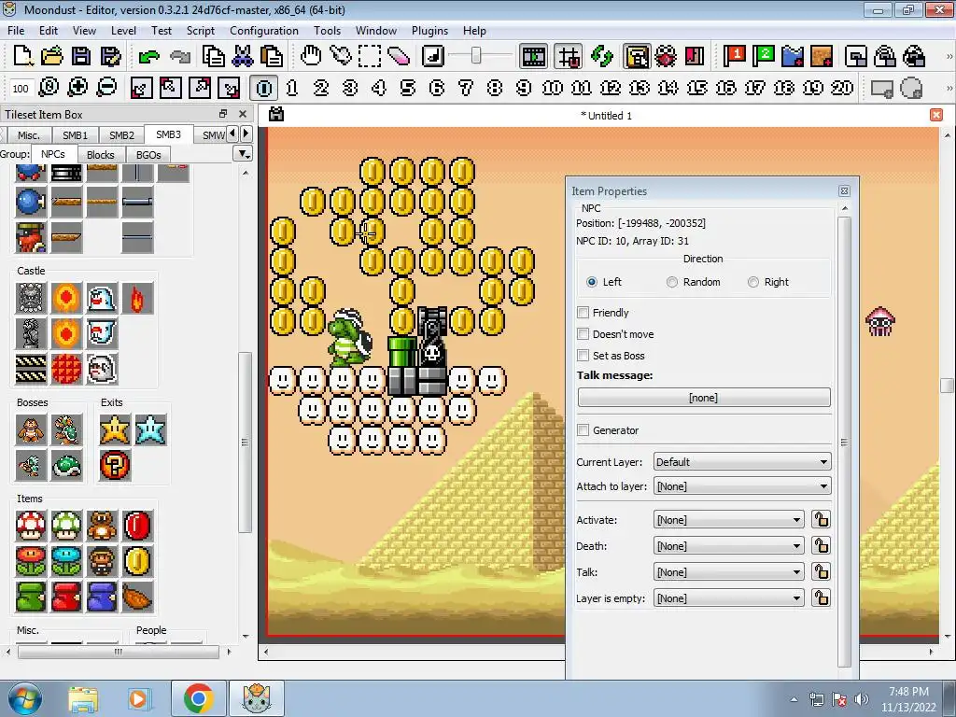Choose the dashed rectangle selection tool
Image resolution: width=956 pixels, height=717 pixels.
[370, 57]
